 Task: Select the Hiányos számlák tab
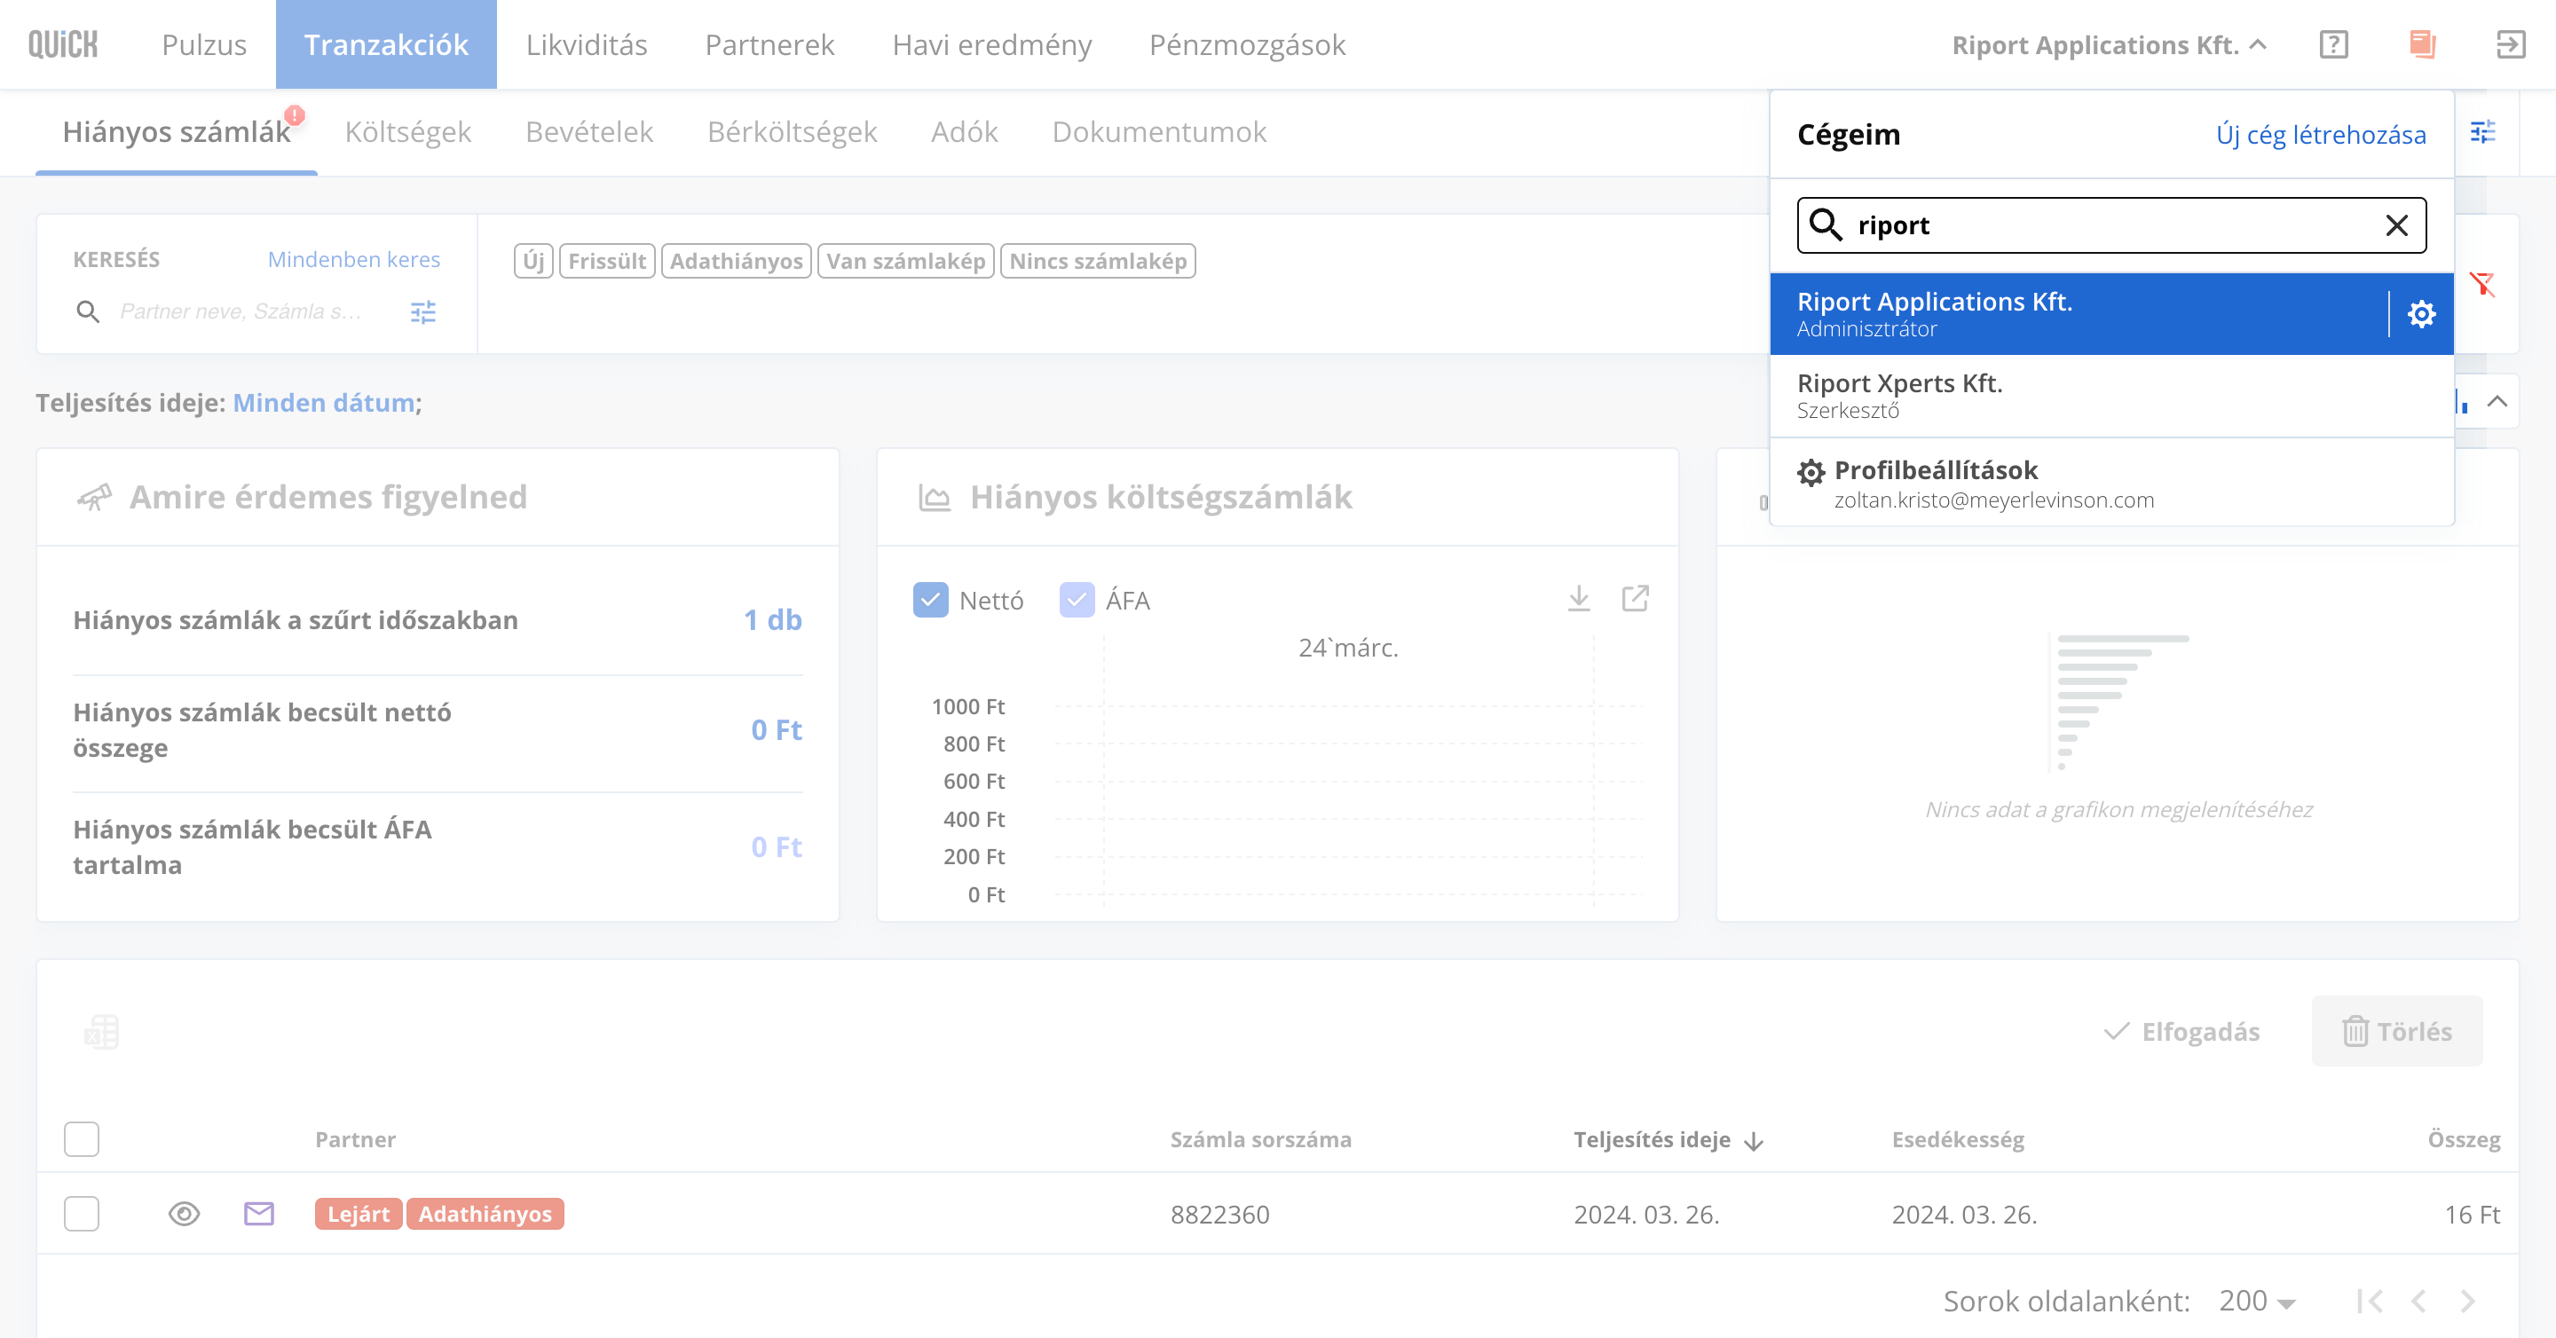177,132
